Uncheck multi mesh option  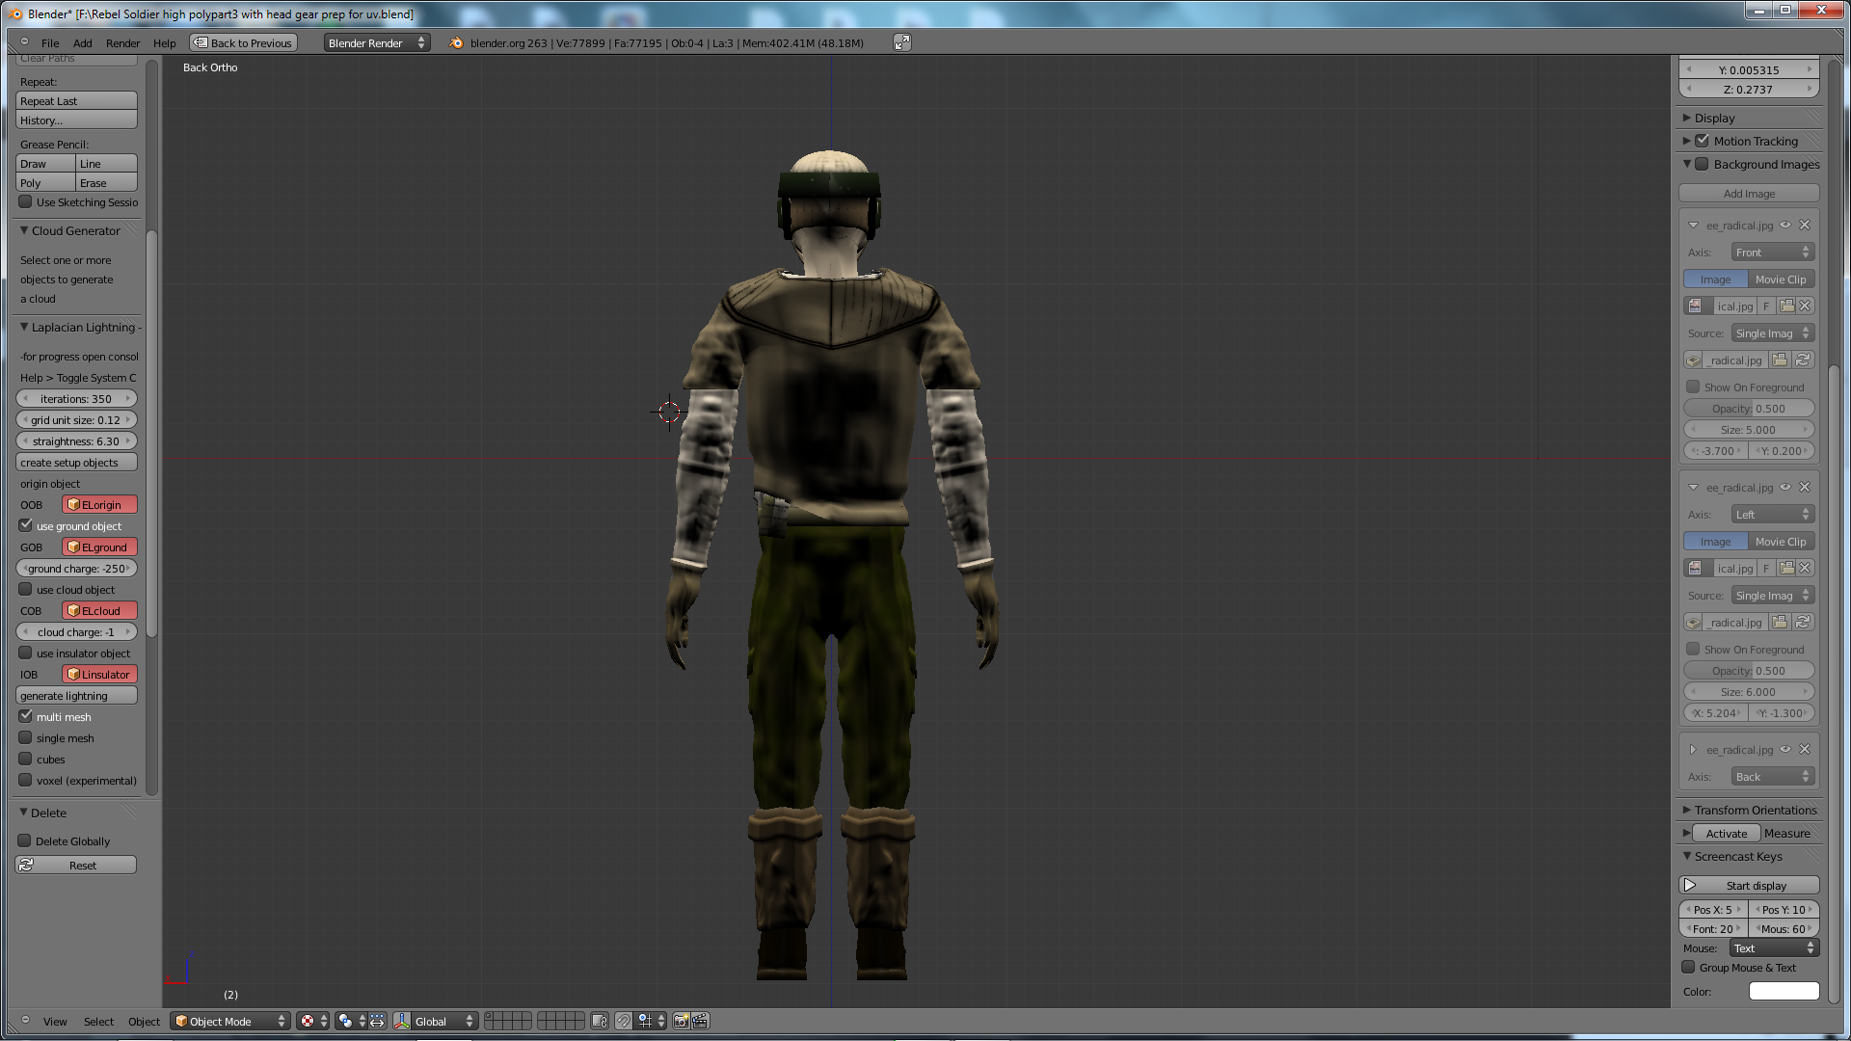[x=26, y=716]
